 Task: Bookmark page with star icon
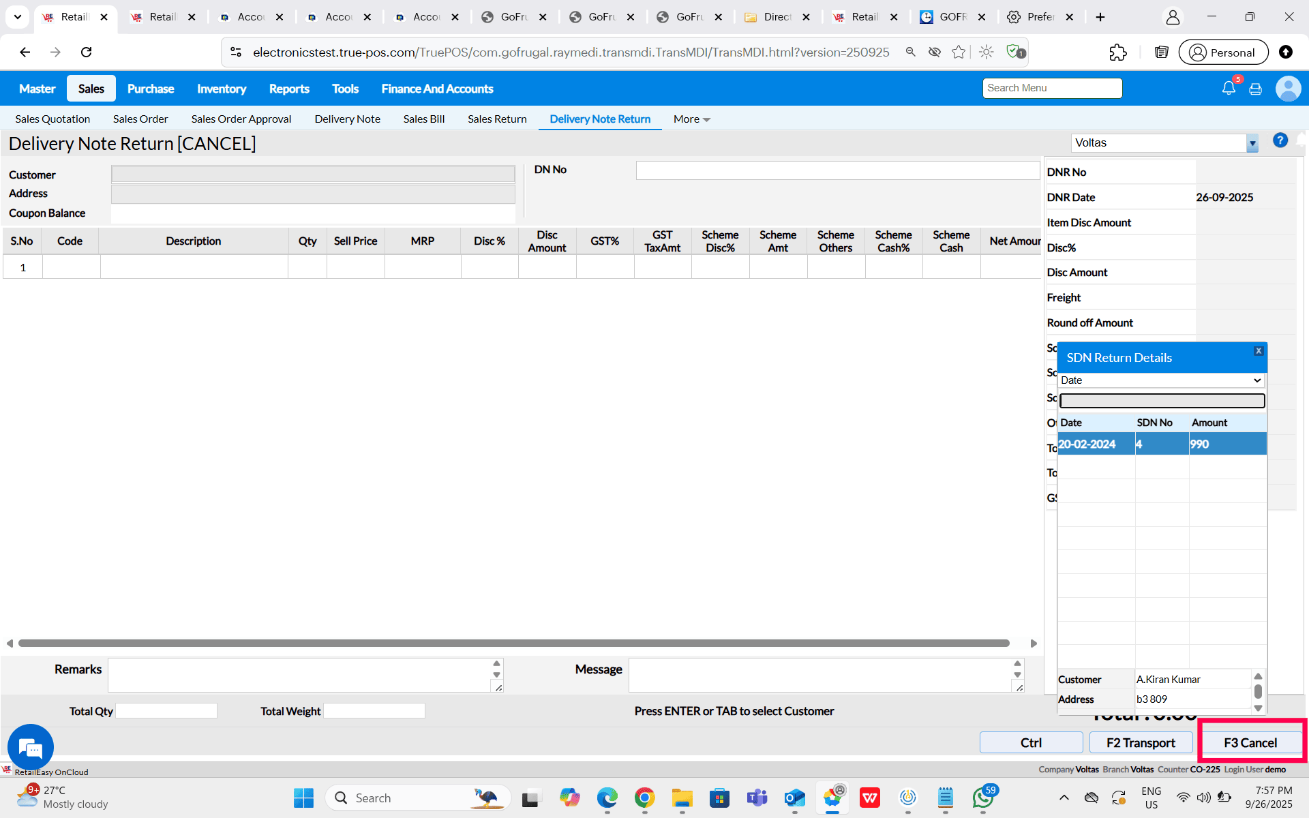959,52
